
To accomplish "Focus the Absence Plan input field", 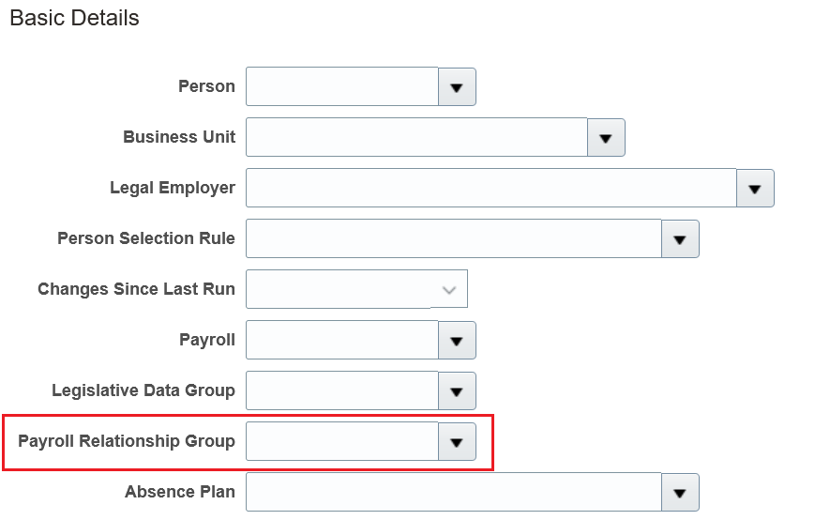I will [453, 492].
